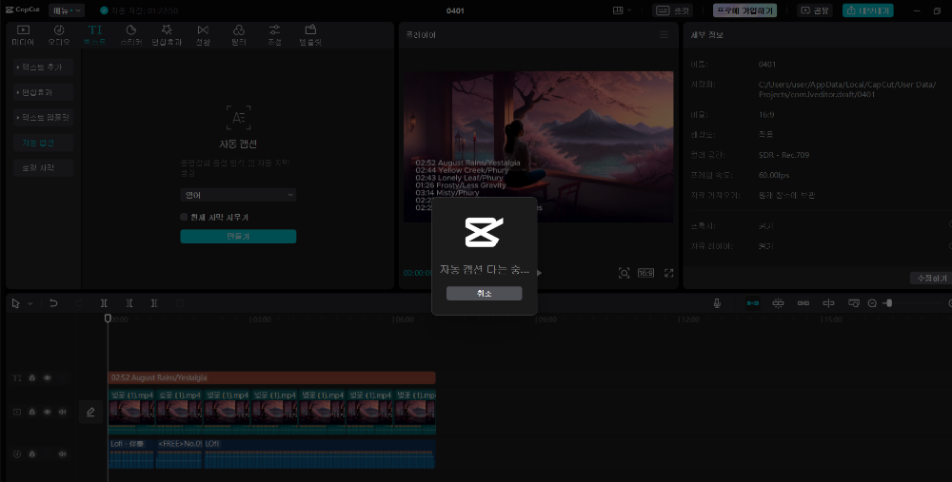Click the join Pro button
The height and width of the screenshot is (482, 952).
[744, 10]
